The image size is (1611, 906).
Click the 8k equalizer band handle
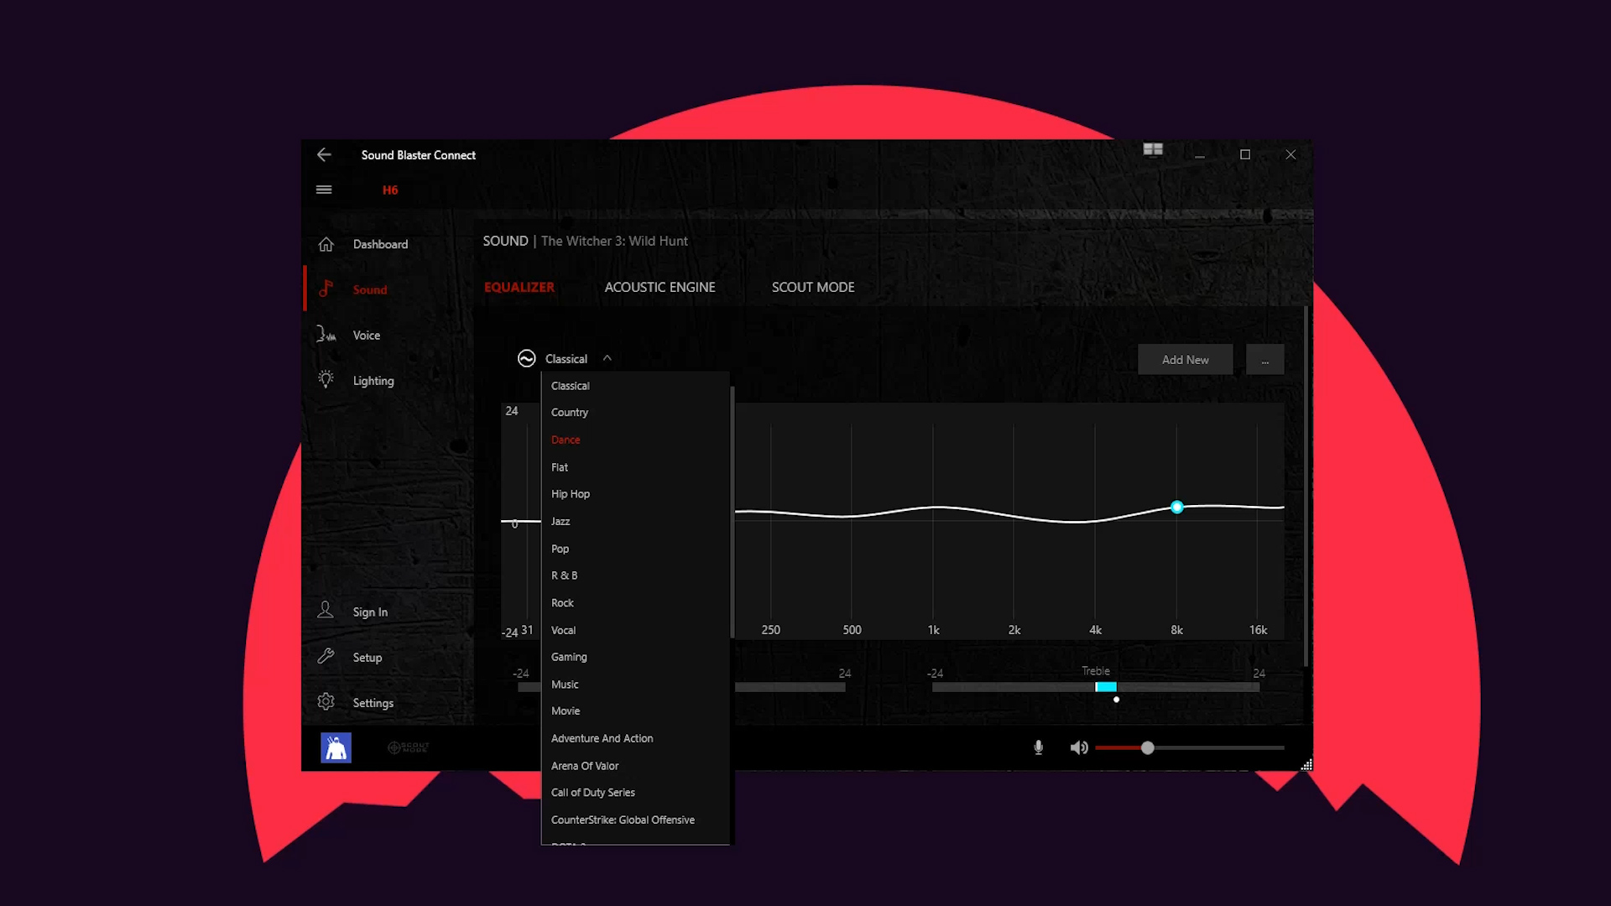[x=1177, y=507]
